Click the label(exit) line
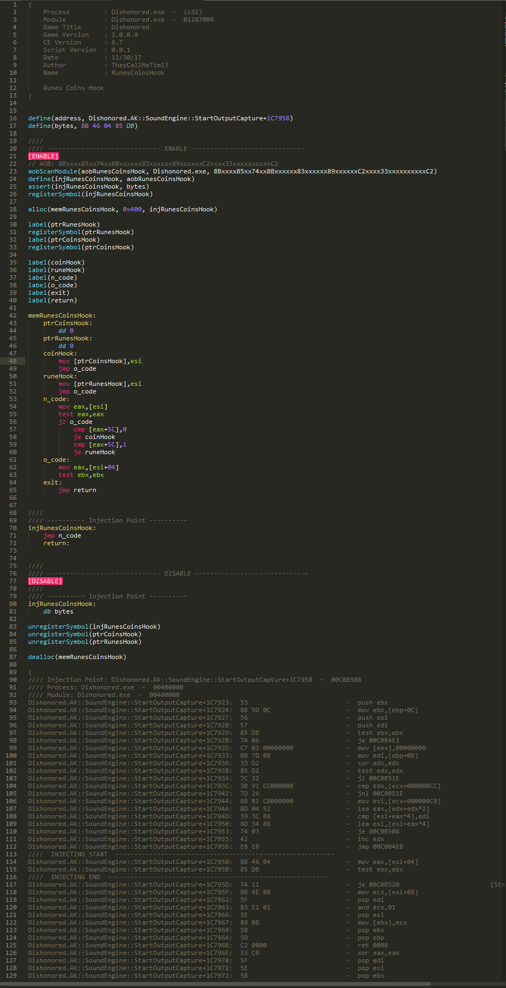The image size is (506, 988). tap(49, 293)
